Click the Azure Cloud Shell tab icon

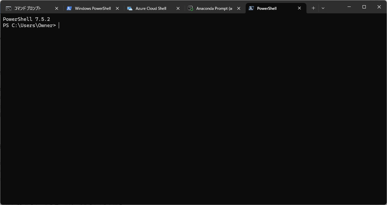pos(130,8)
